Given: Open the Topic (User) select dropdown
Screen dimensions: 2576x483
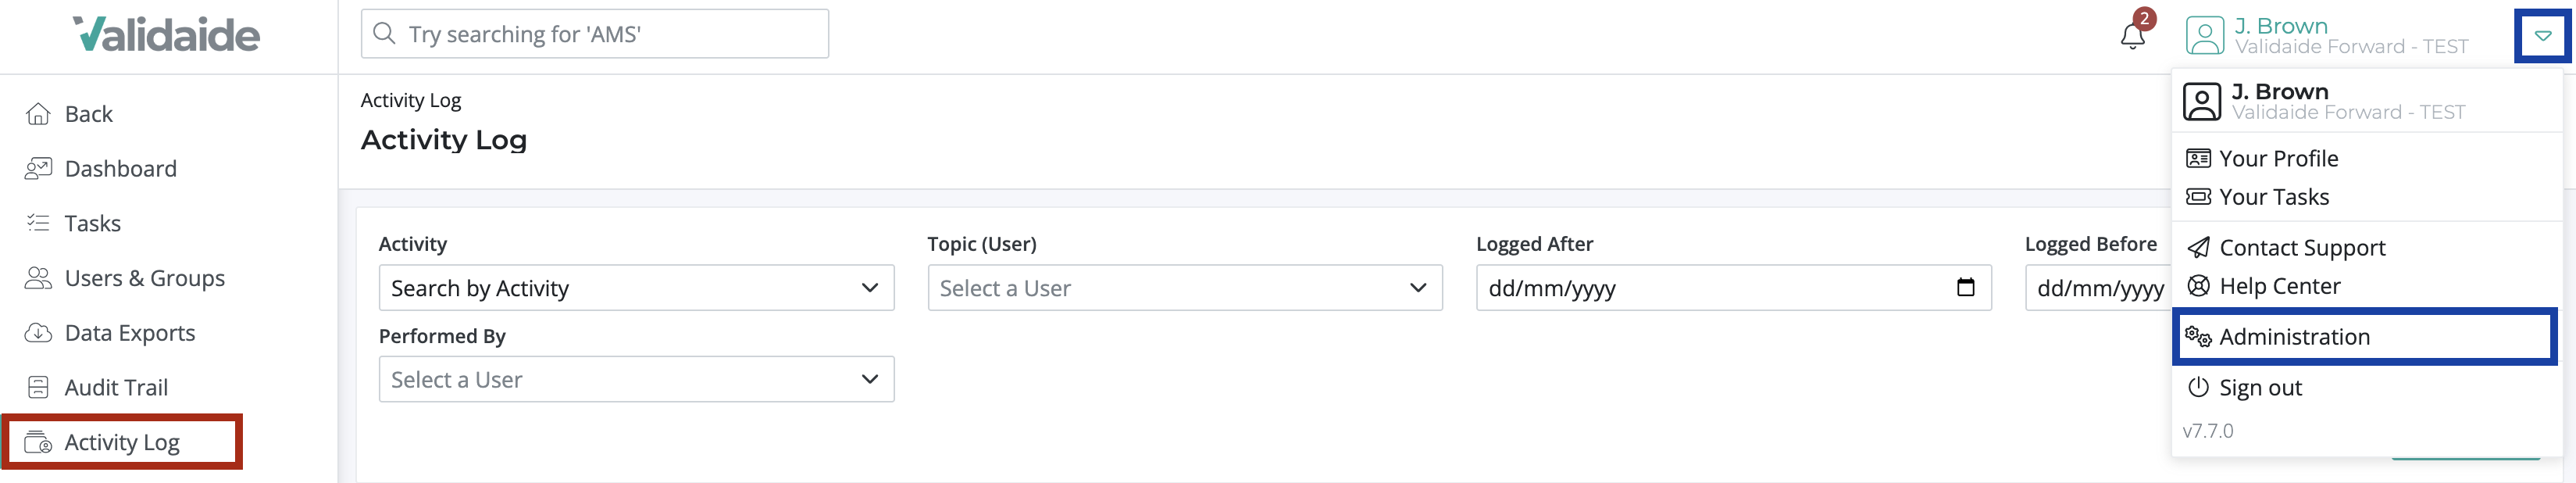Looking at the screenshot, I should [x=1184, y=288].
